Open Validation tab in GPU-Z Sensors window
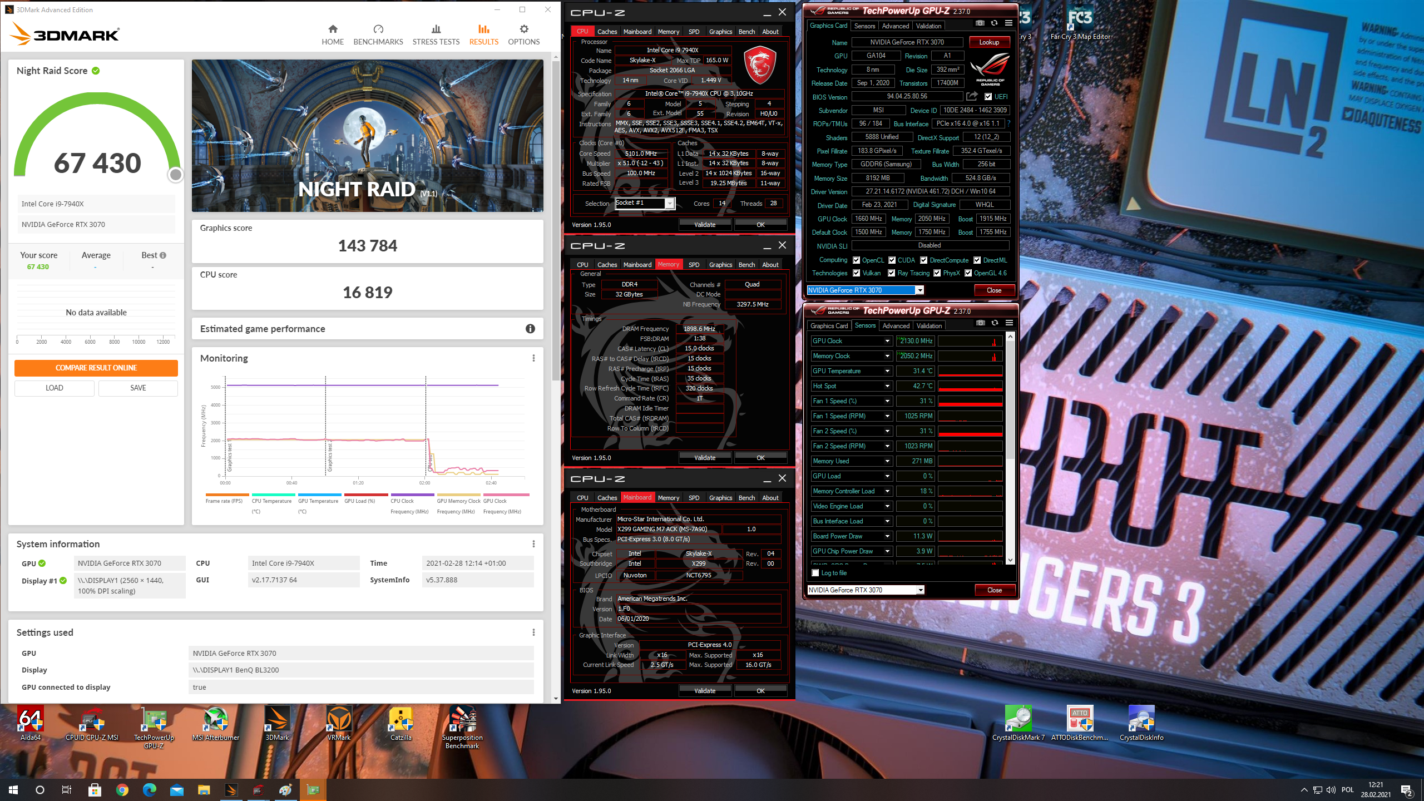1424x801 pixels. 929,326
